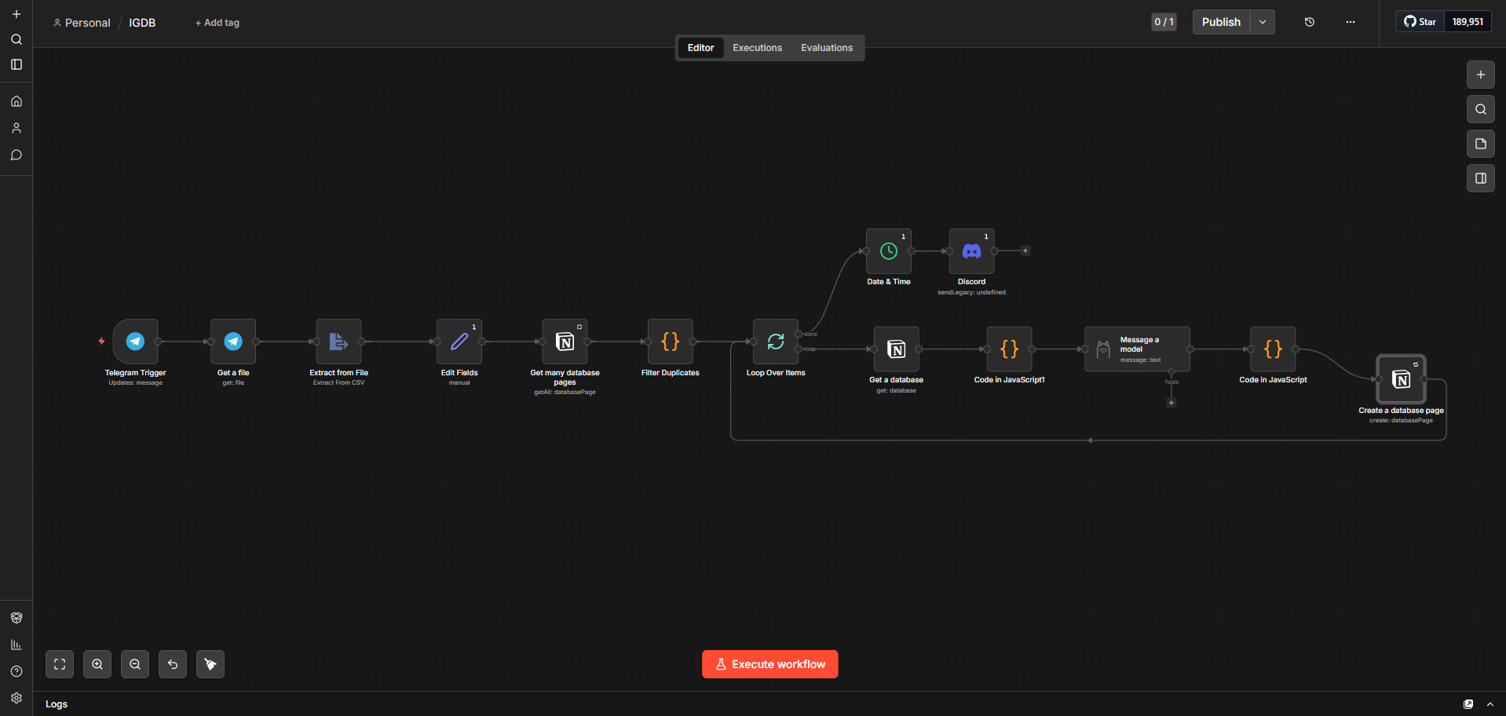Click the IGDB workflow name
Viewport: 1506px width, 716px height.
[142, 23]
